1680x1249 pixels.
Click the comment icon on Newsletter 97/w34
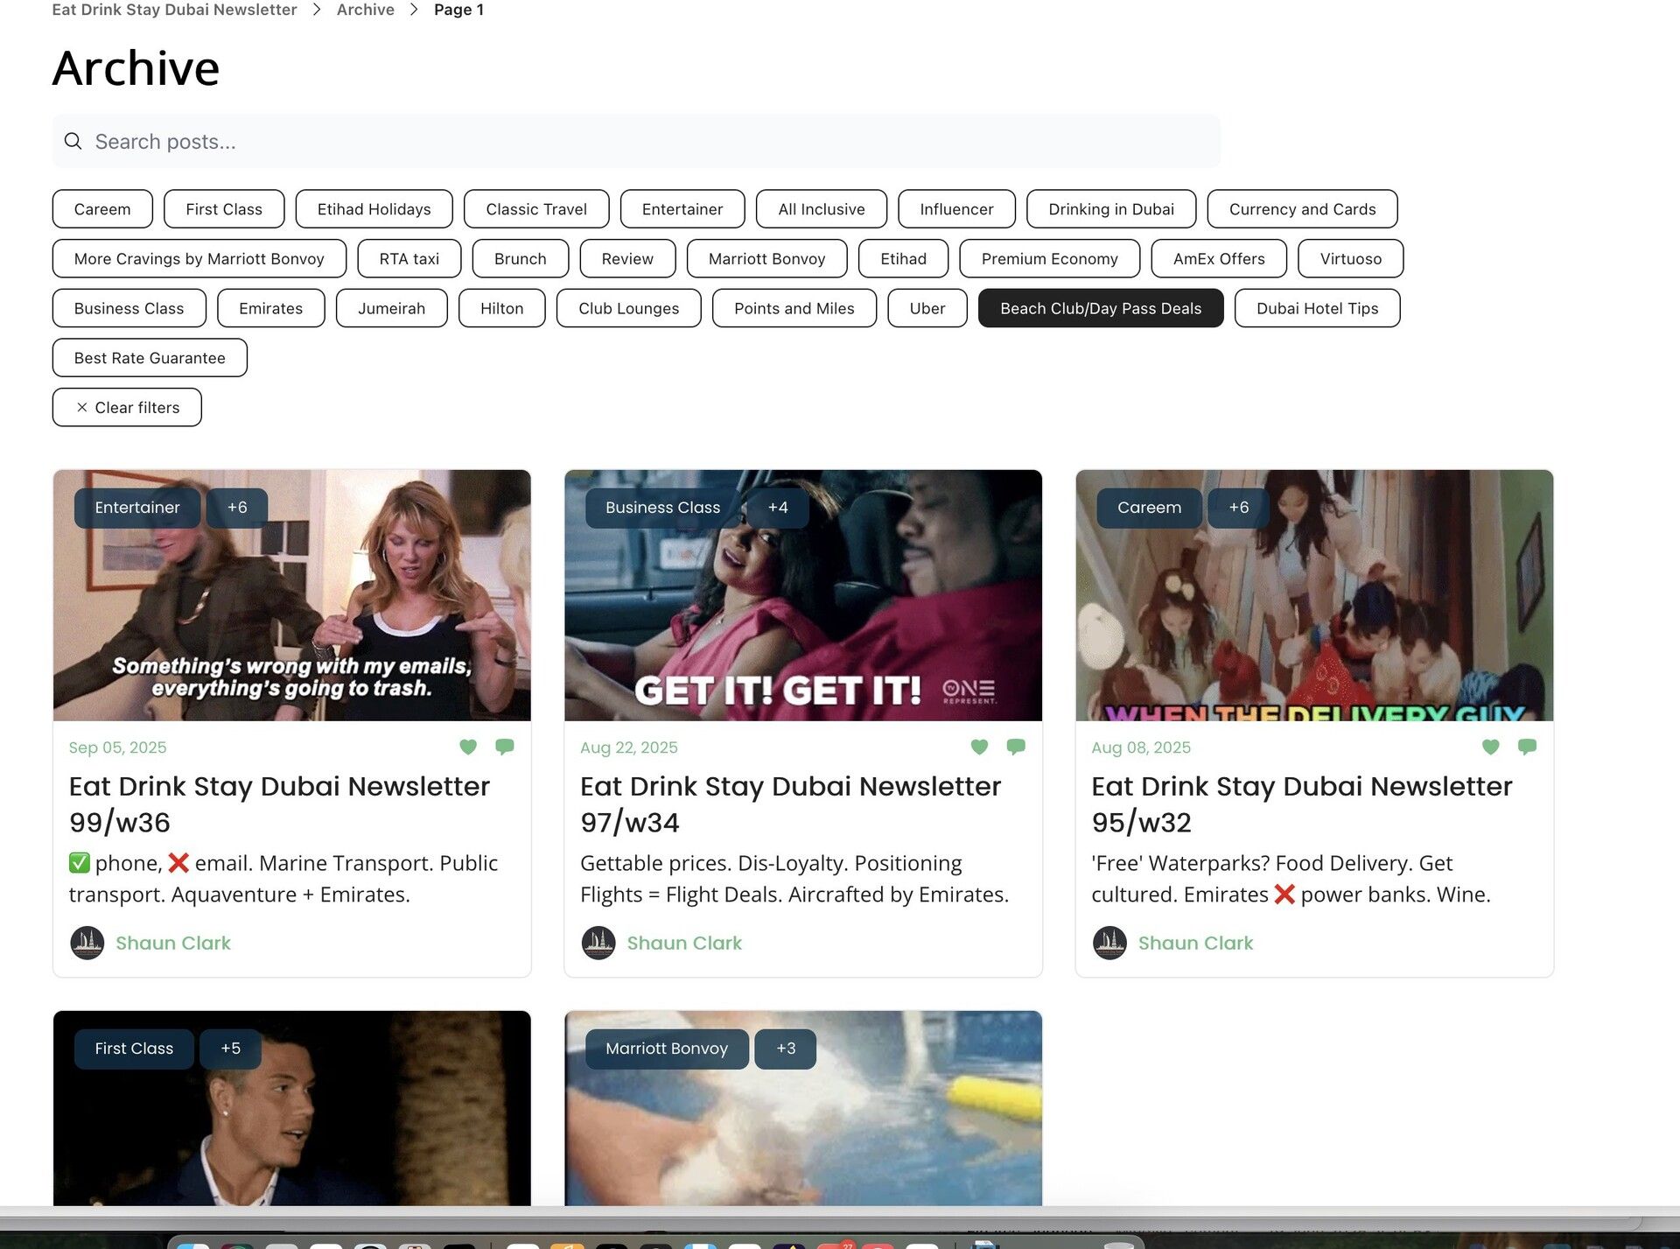[1016, 747]
